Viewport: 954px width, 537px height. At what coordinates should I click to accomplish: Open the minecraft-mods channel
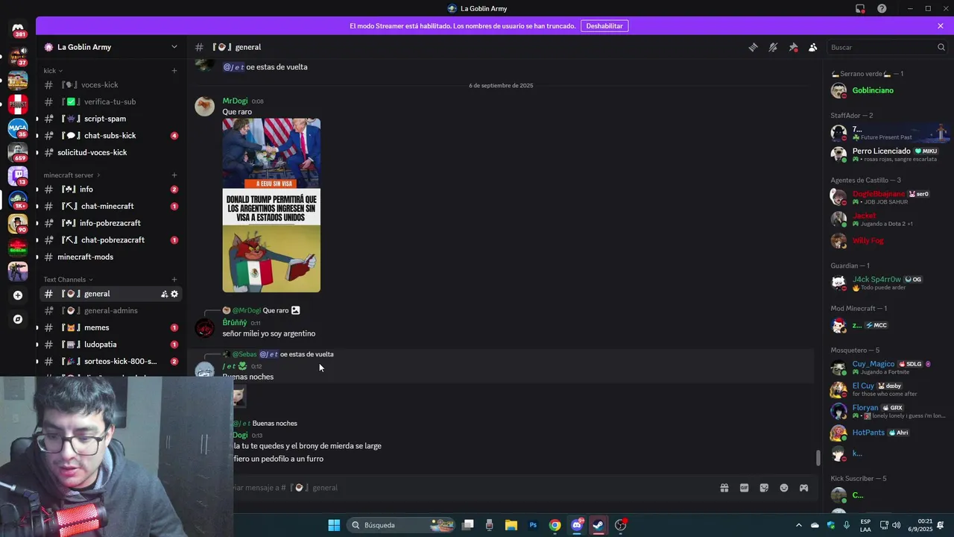coord(110,257)
